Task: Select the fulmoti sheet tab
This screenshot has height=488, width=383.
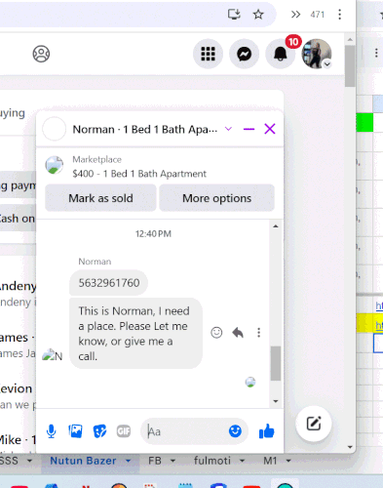Action: (x=212, y=461)
